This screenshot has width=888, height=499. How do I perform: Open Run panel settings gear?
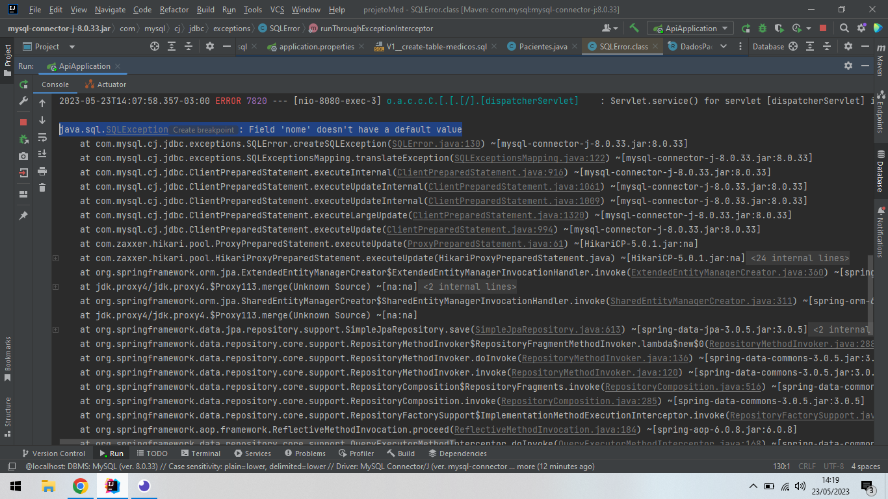848,66
